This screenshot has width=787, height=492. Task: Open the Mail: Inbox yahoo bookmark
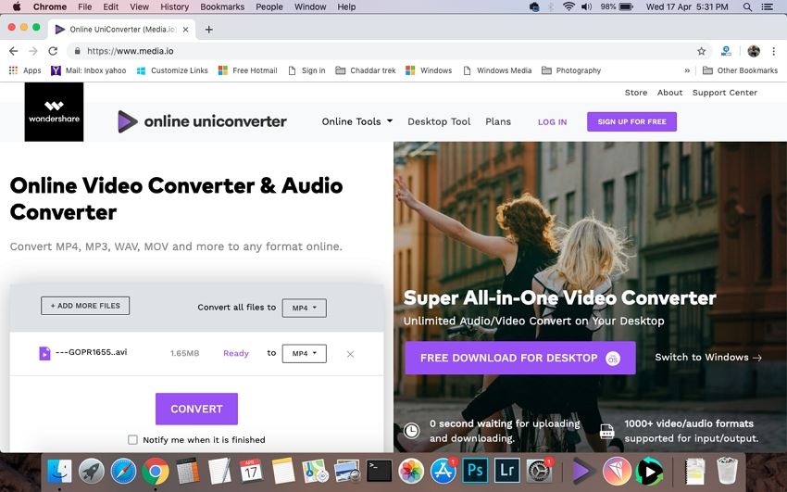[x=88, y=70]
